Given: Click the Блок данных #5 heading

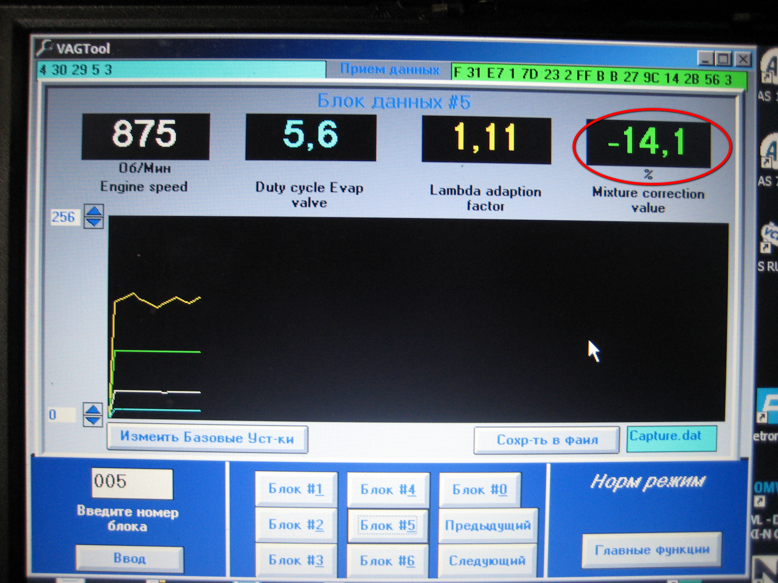Looking at the screenshot, I should (x=394, y=101).
